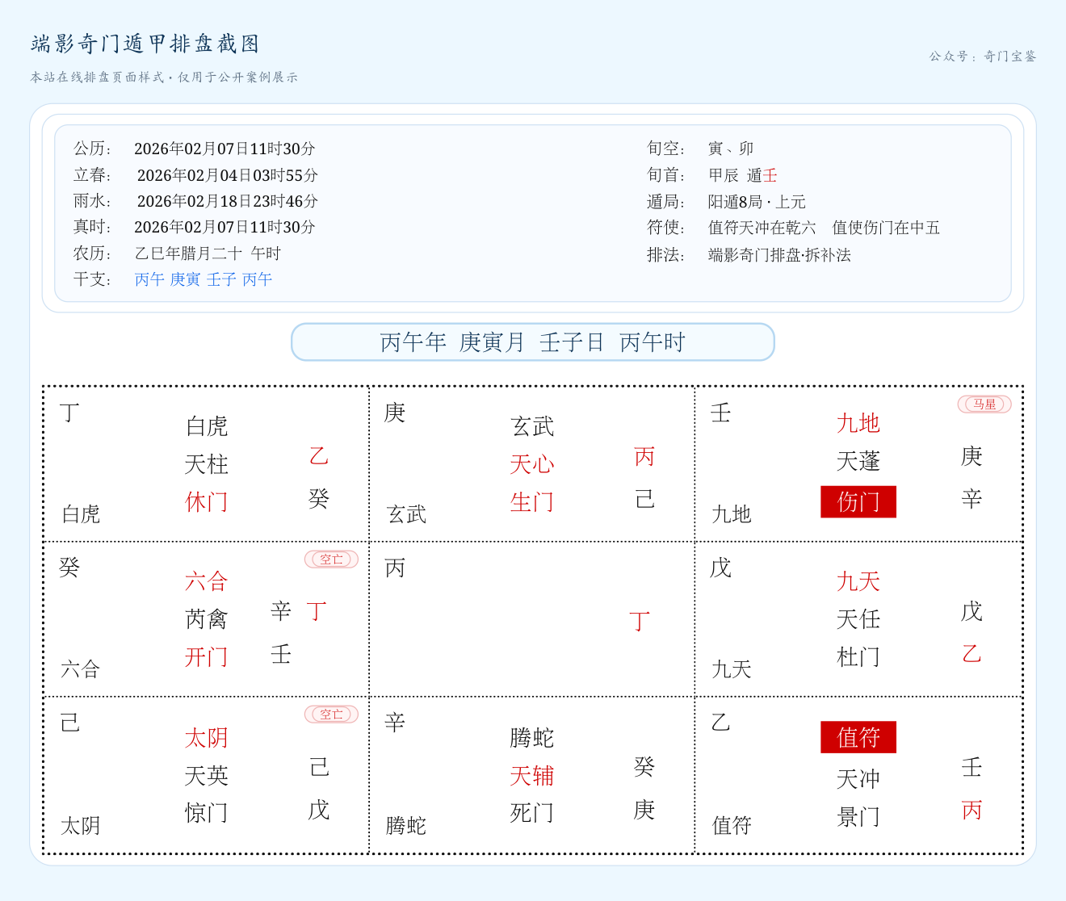Click the 空亡 badge beside 六合 芮禽

[331, 559]
